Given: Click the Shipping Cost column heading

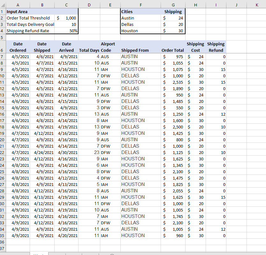Looking at the screenshot, I should (196, 47).
